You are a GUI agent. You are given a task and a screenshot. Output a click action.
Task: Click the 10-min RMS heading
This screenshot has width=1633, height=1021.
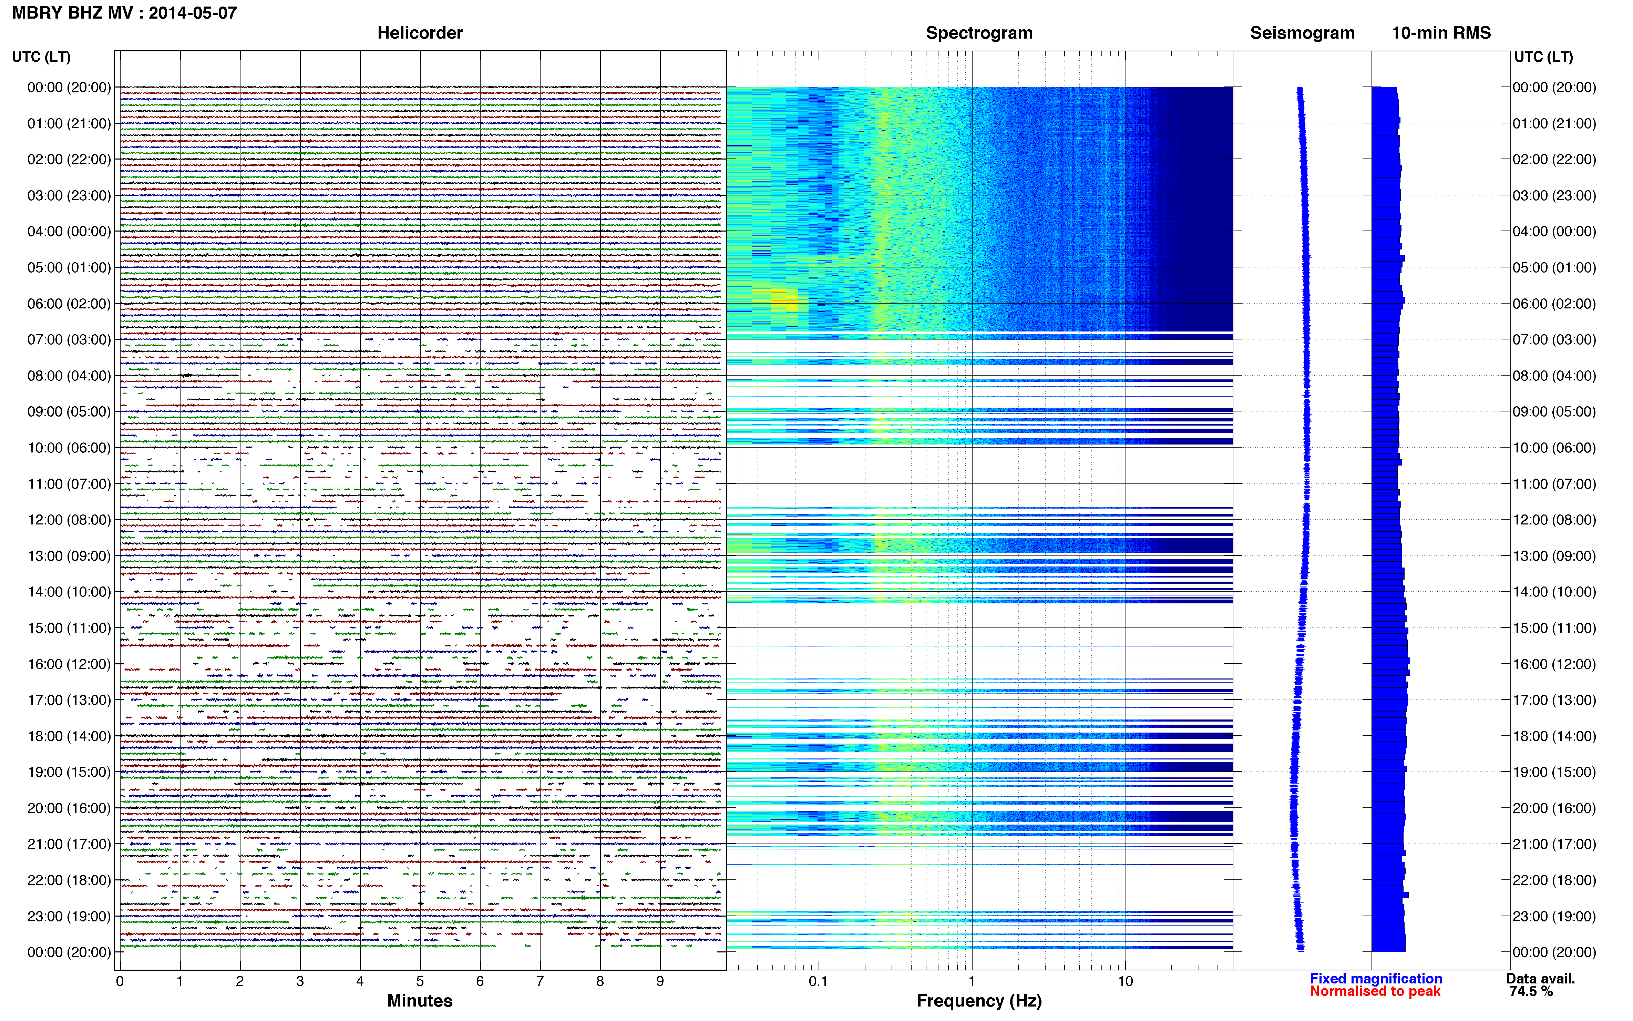click(x=1441, y=32)
